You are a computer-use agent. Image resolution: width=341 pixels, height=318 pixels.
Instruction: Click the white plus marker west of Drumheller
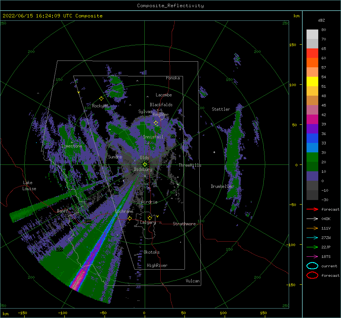click(x=214, y=152)
